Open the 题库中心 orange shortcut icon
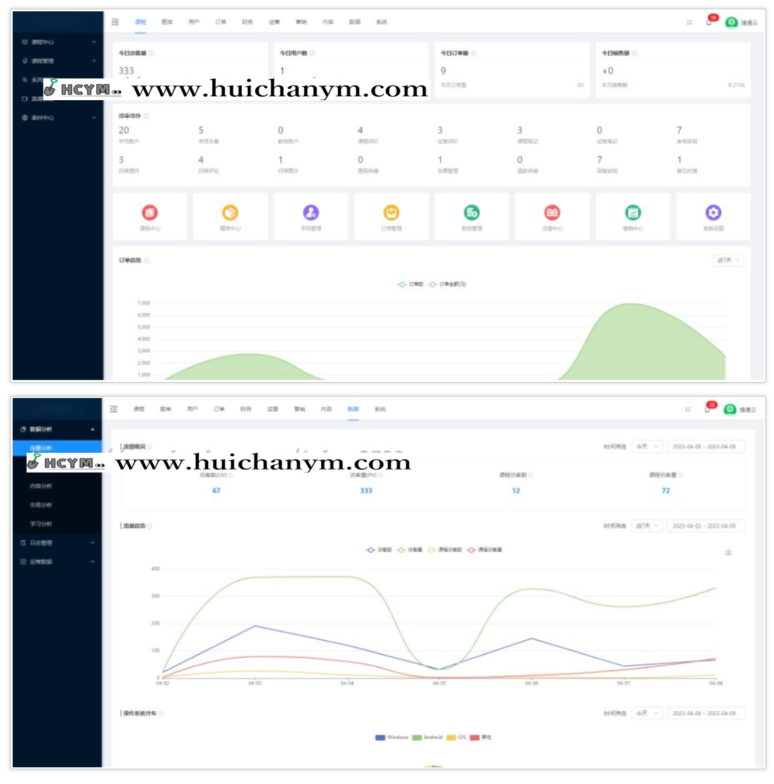774x784 pixels. (x=230, y=213)
